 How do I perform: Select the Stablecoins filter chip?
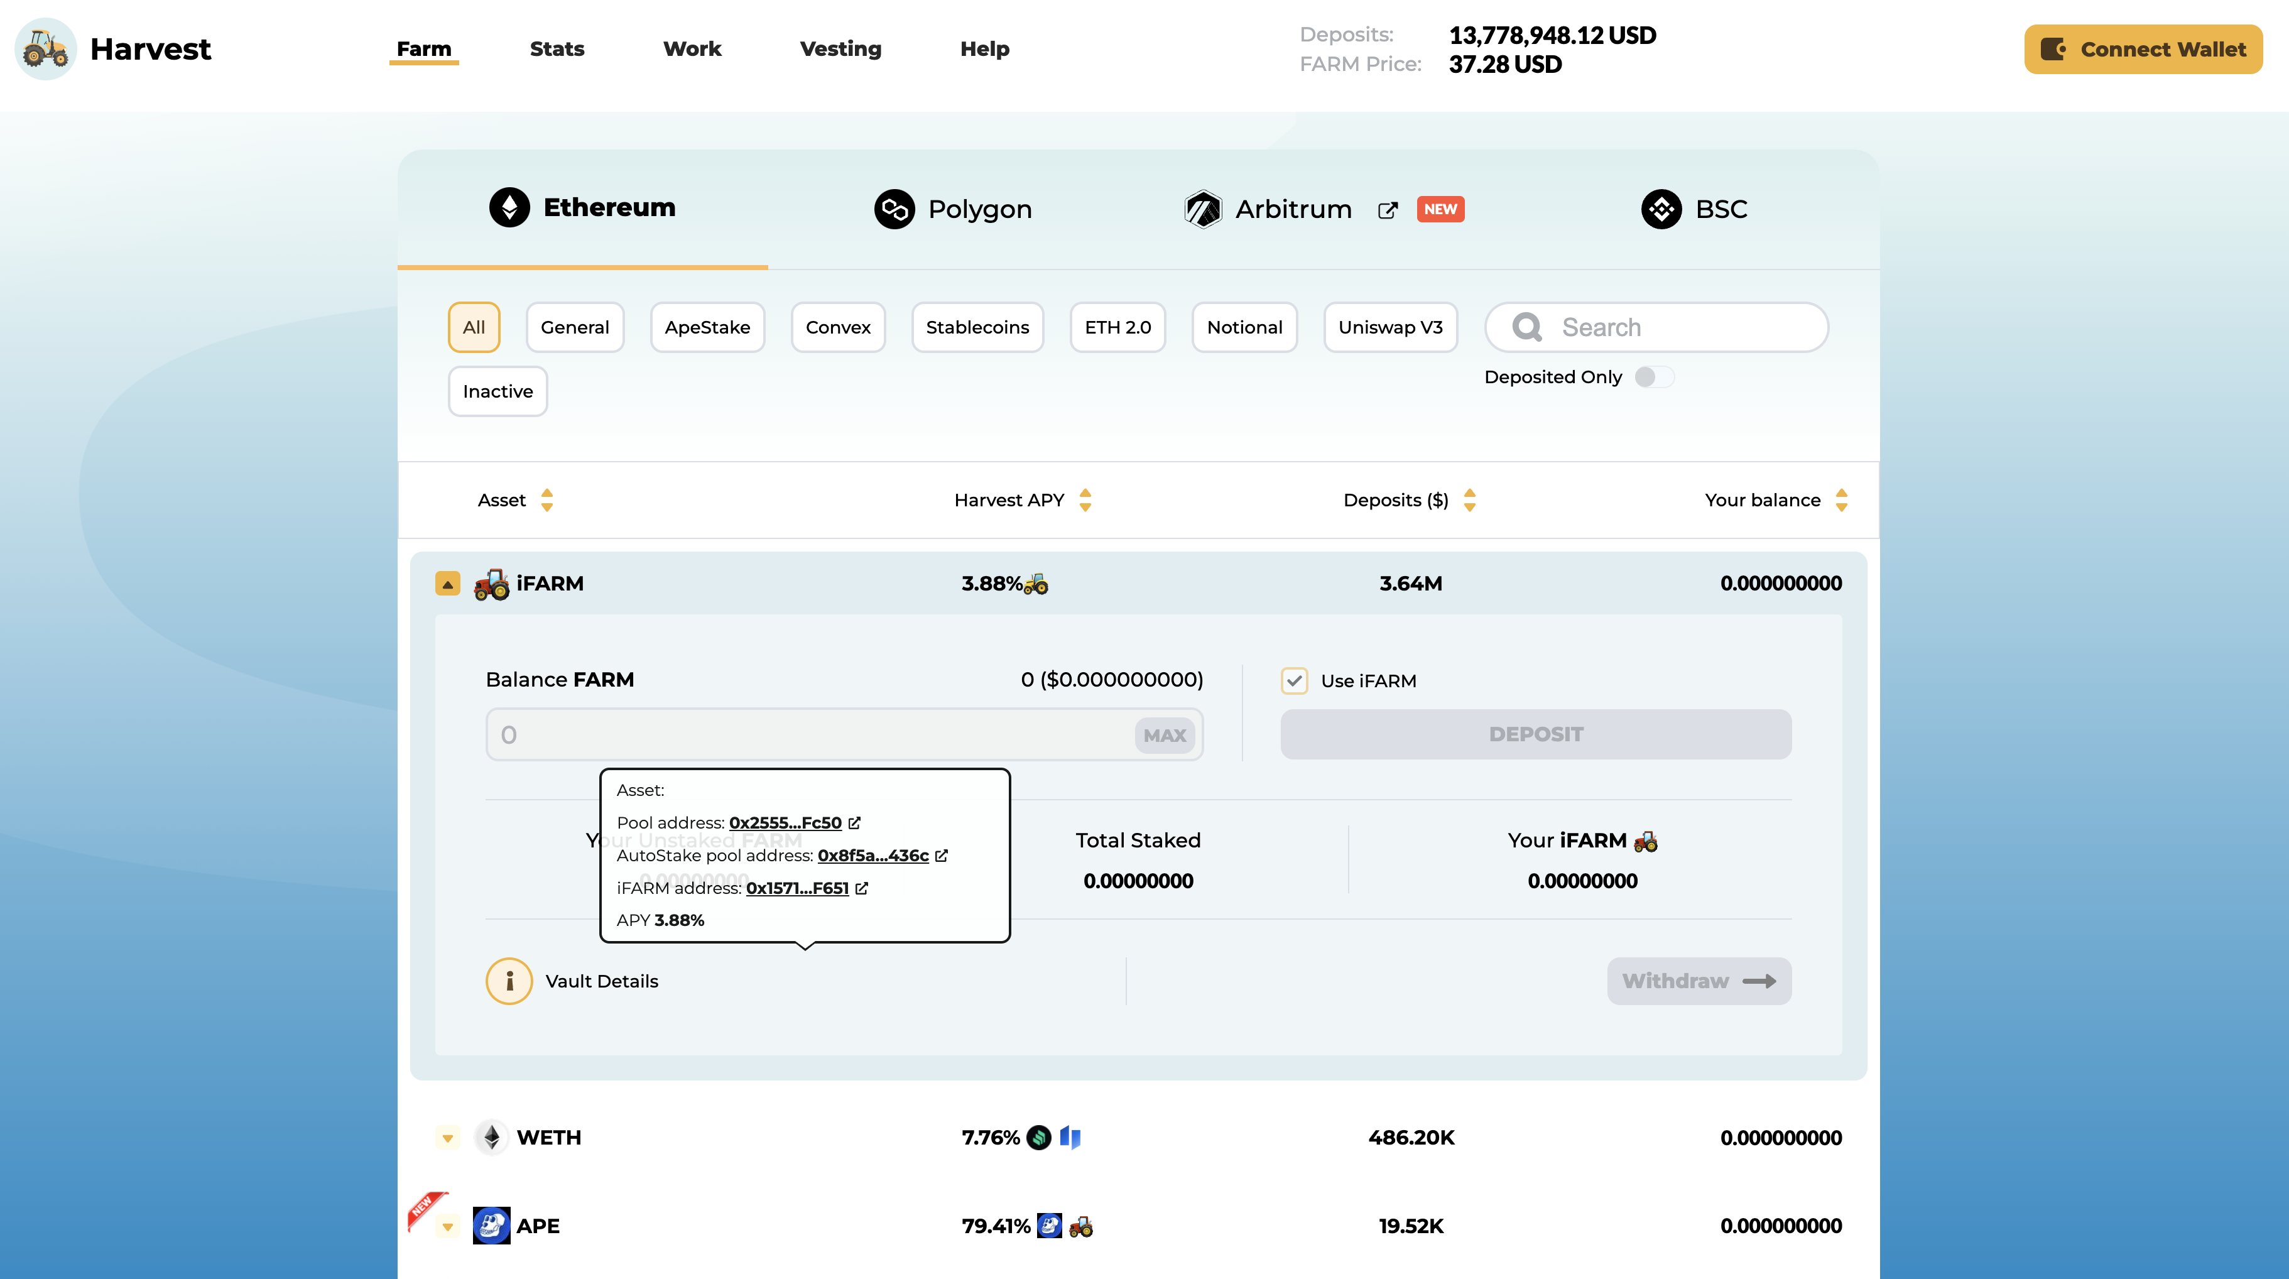click(977, 327)
